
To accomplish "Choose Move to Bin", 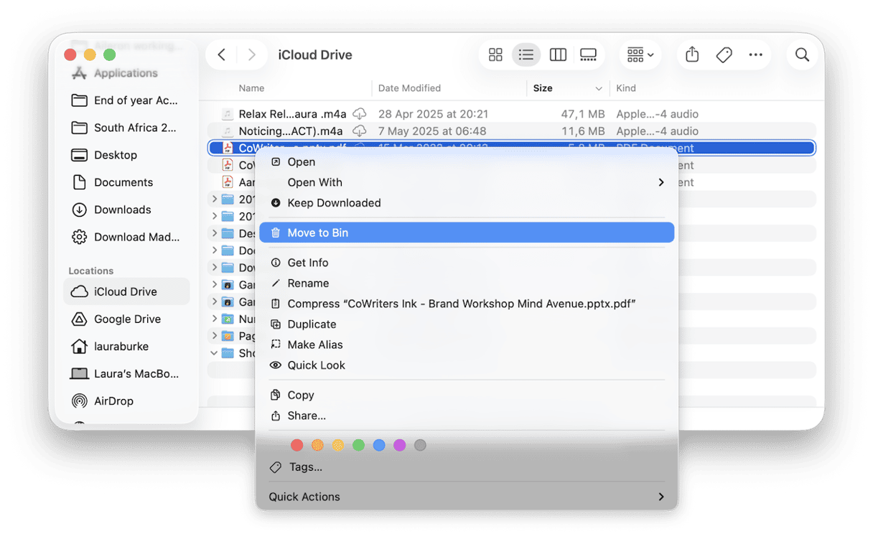I will [318, 233].
